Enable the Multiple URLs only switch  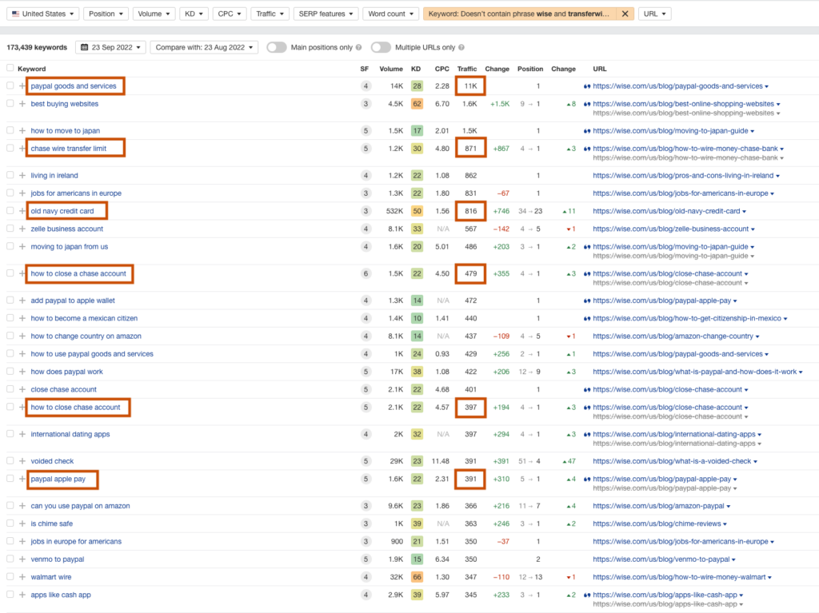[x=381, y=47]
